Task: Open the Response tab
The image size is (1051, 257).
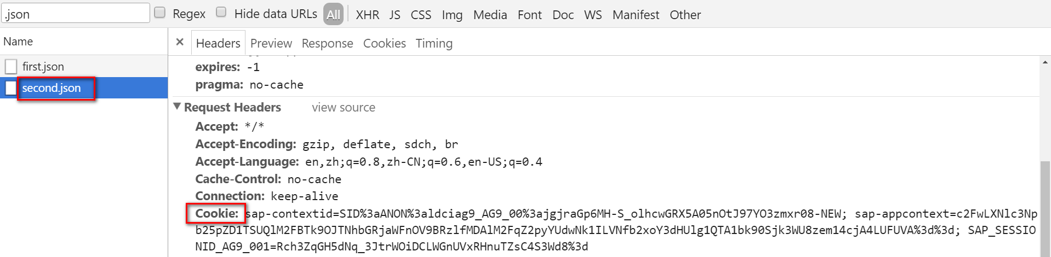Action: [x=327, y=43]
